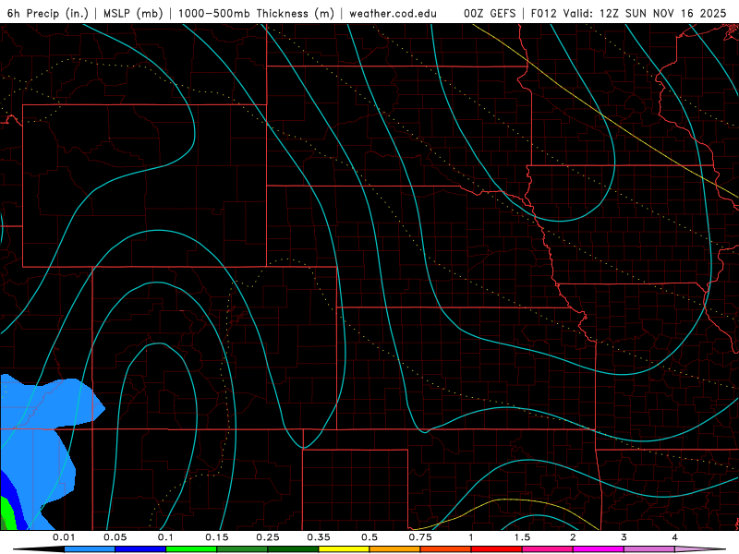
Task: Click the legend value 3
Action: (624, 537)
